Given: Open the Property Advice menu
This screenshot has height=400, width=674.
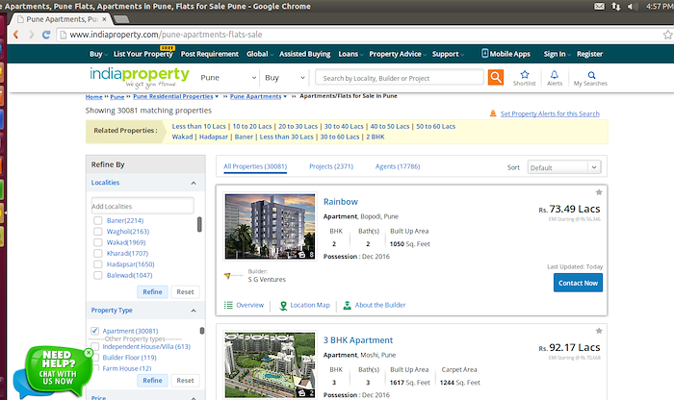Looking at the screenshot, I should point(398,54).
